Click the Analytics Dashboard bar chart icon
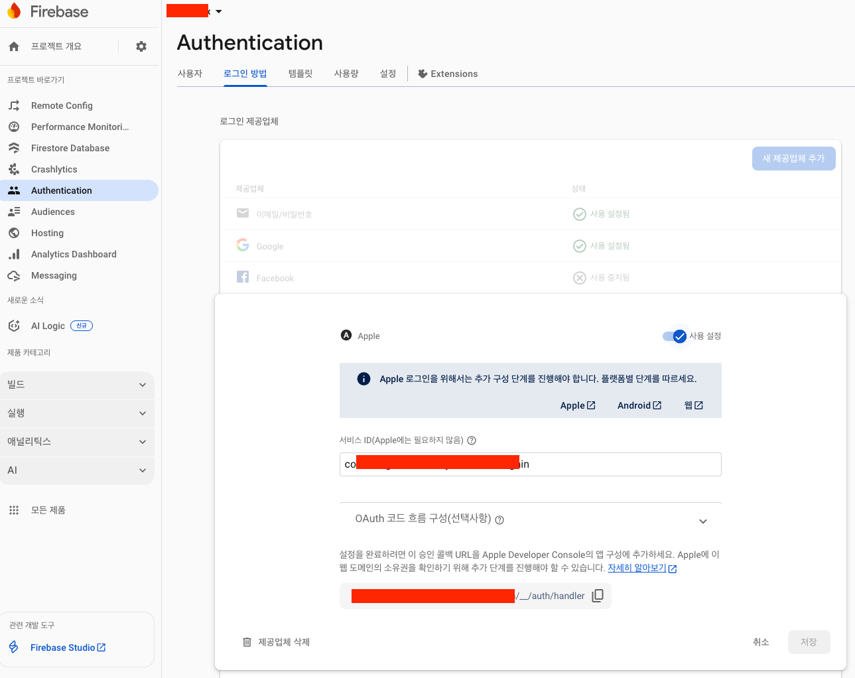 click(x=14, y=254)
